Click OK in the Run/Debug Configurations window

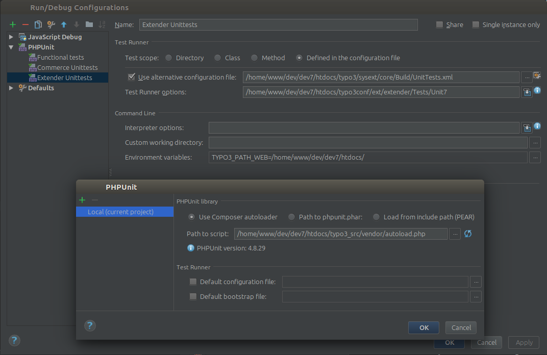tap(450, 343)
